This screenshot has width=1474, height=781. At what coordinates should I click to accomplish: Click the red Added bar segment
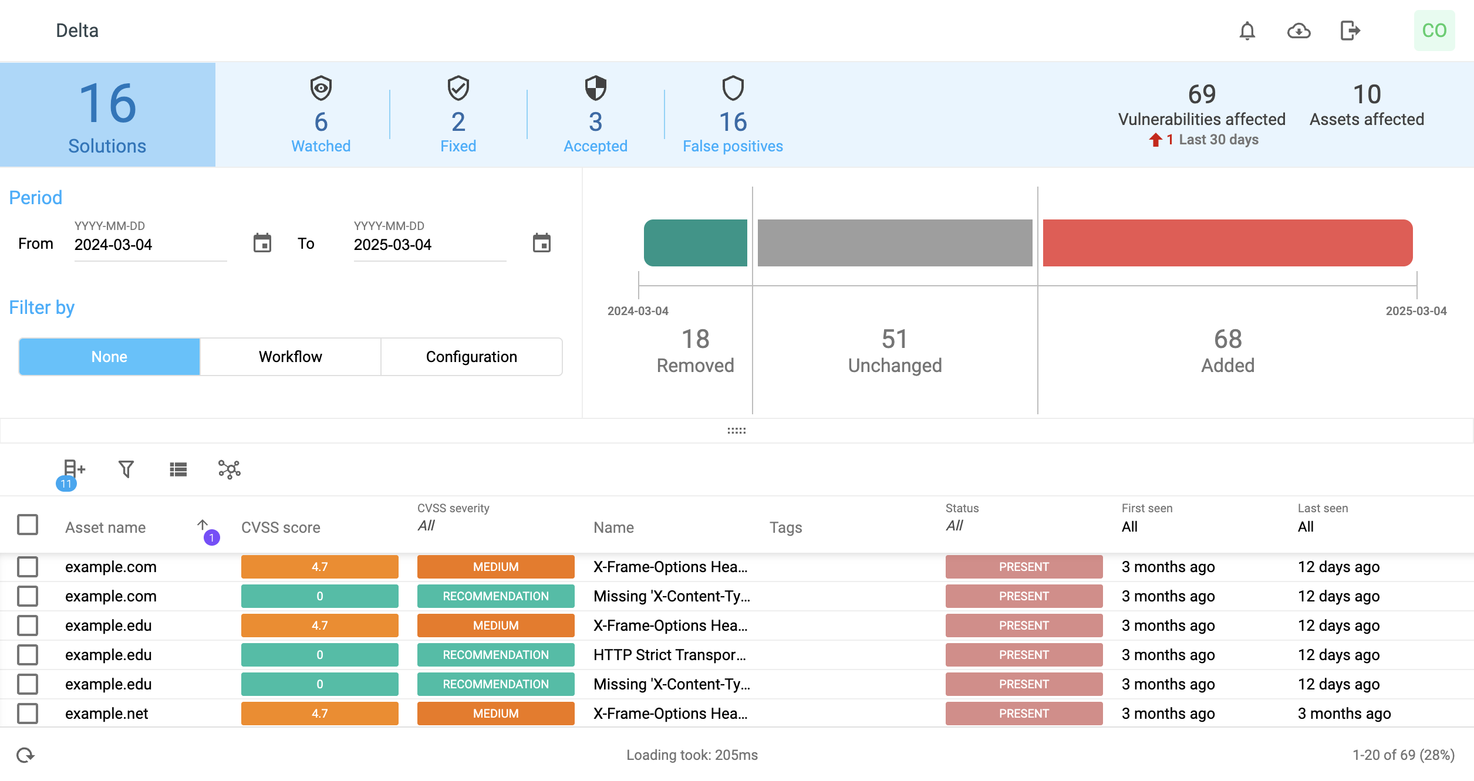tap(1227, 243)
